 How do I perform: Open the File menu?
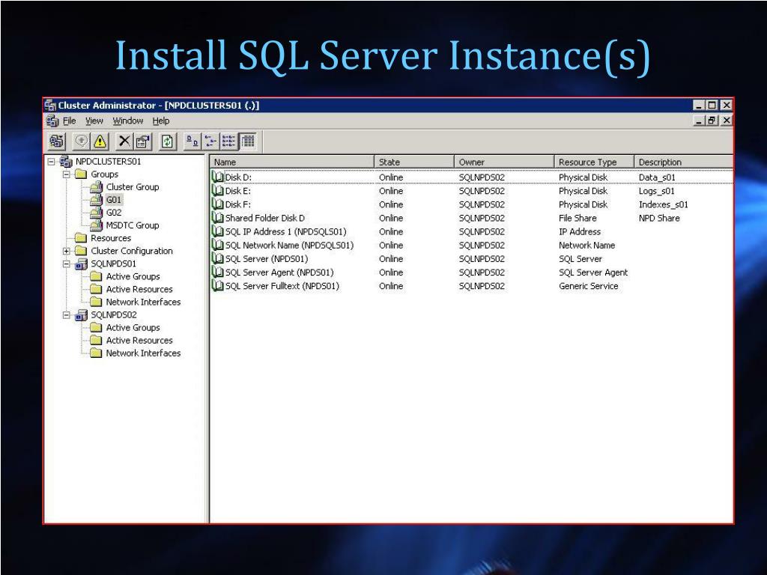tap(70, 121)
